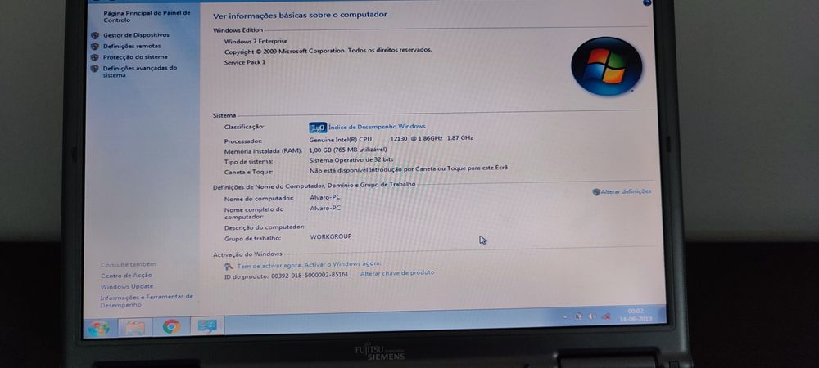Click Sistema Operativo de 32 bits

pos(351,160)
